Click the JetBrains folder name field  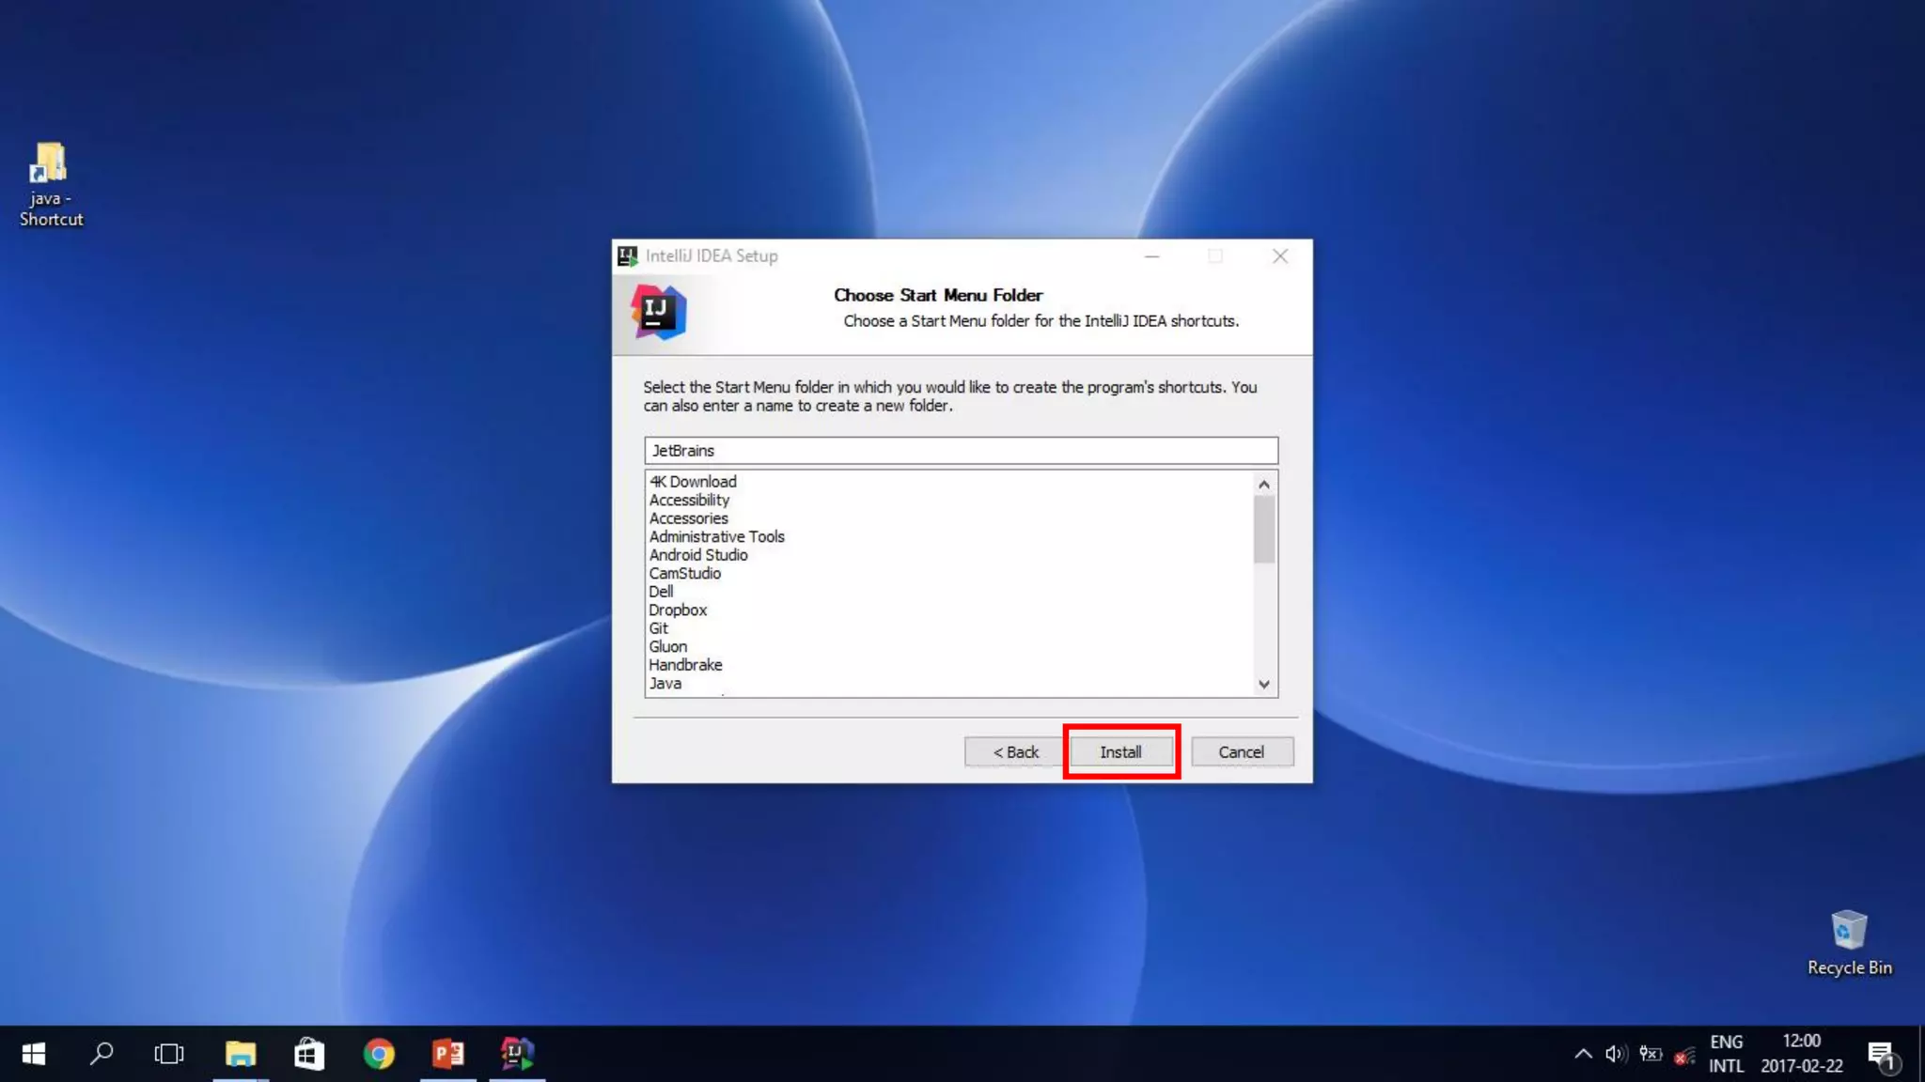961,451
